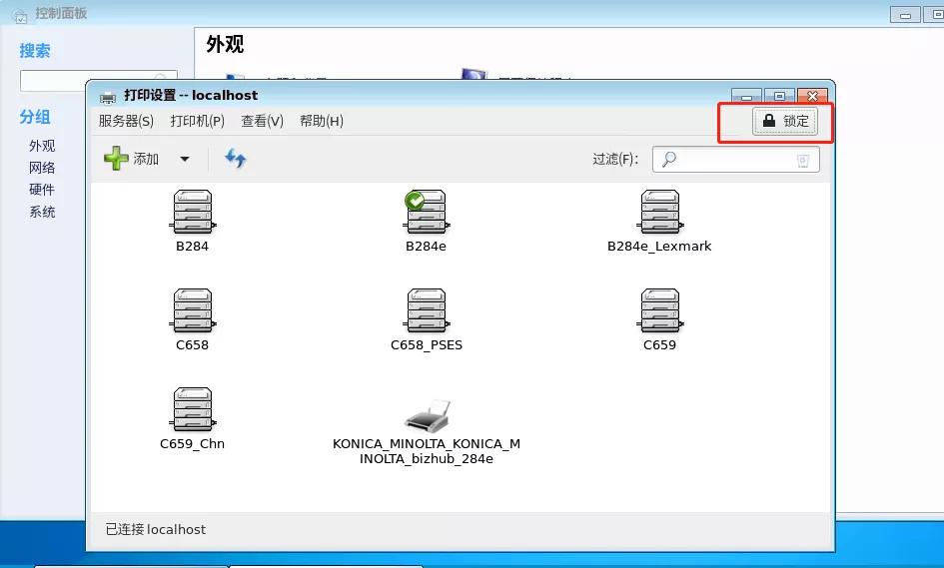The width and height of the screenshot is (944, 568).
Task: Open the 服务器(S) menu
Action: click(126, 121)
